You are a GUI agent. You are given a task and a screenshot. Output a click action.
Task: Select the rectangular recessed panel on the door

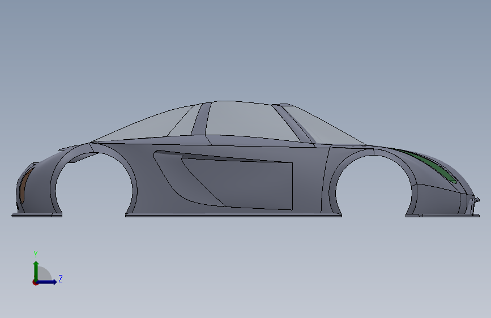click(x=250, y=184)
